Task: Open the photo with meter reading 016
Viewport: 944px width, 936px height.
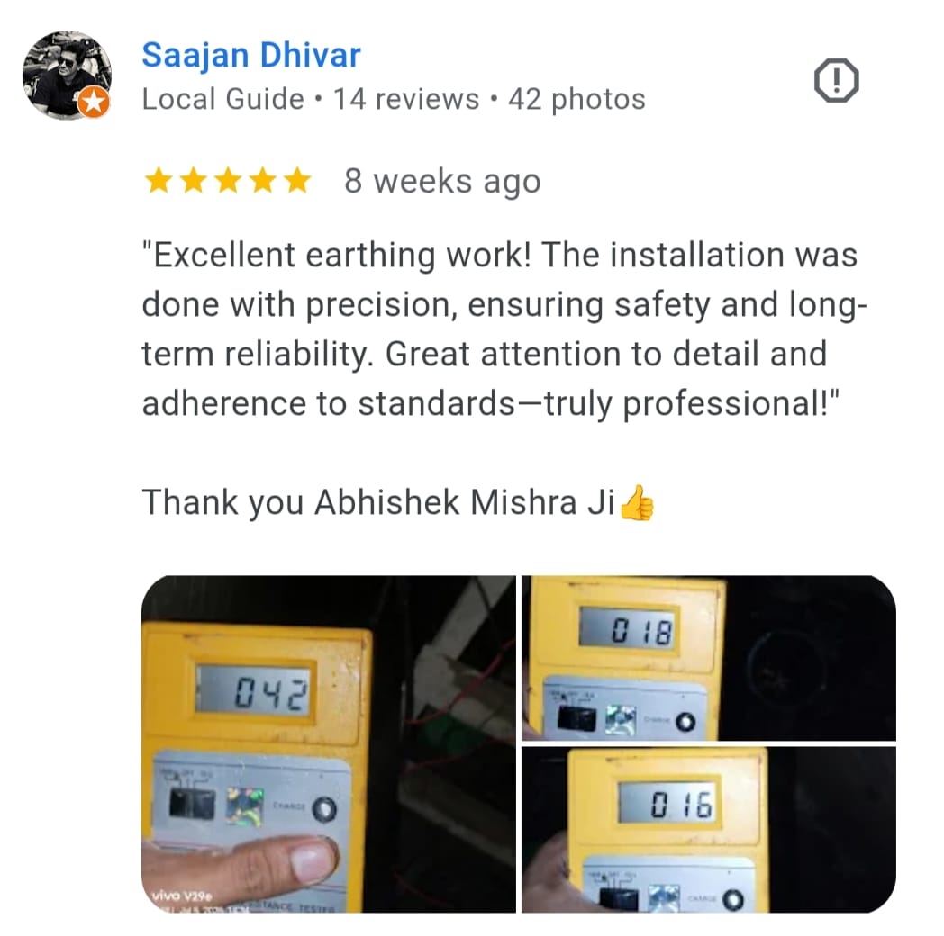Action: (x=709, y=830)
